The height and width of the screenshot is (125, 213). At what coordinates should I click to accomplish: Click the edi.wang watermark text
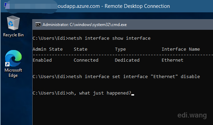point(192,115)
